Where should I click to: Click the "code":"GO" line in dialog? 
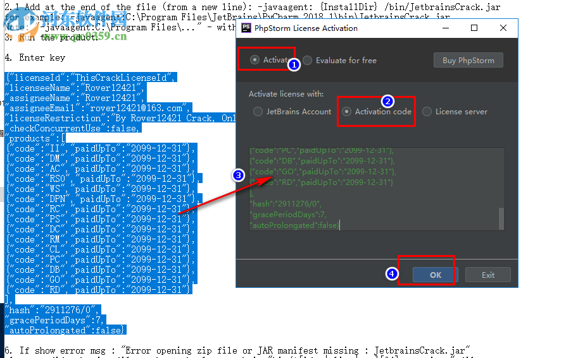pos(323,172)
